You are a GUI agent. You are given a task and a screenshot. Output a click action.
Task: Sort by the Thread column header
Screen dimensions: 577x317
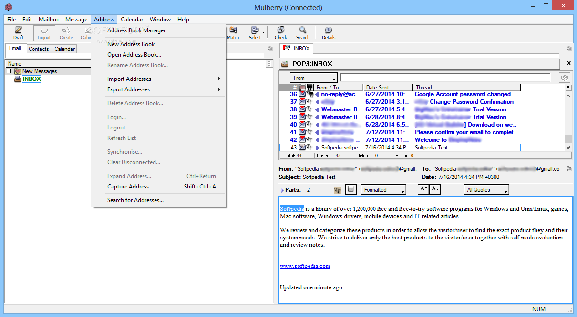[467, 88]
